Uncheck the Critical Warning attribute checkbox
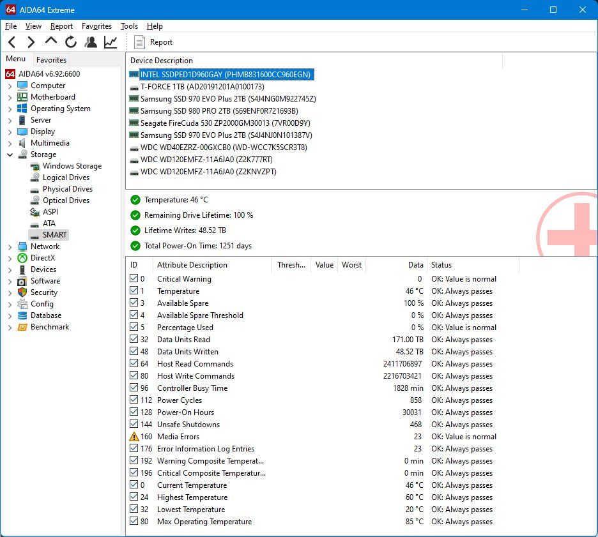This screenshot has height=537, width=598. pyautogui.click(x=134, y=279)
